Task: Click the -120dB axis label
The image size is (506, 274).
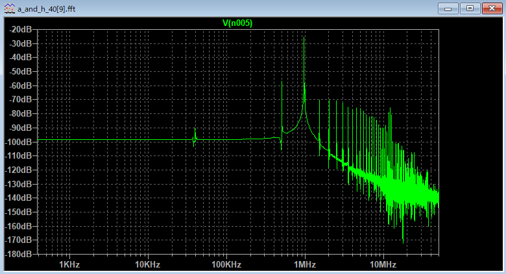Action: [19, 170]
